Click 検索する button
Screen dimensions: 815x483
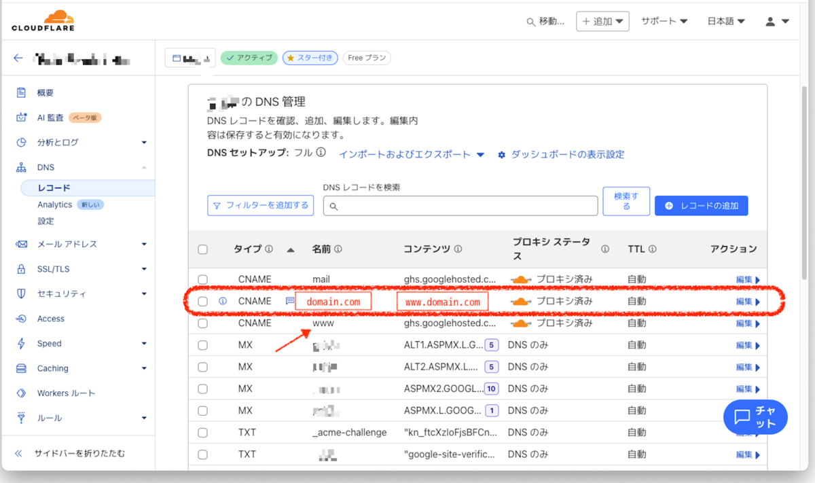pyautogui.click(x=626, y=201)
